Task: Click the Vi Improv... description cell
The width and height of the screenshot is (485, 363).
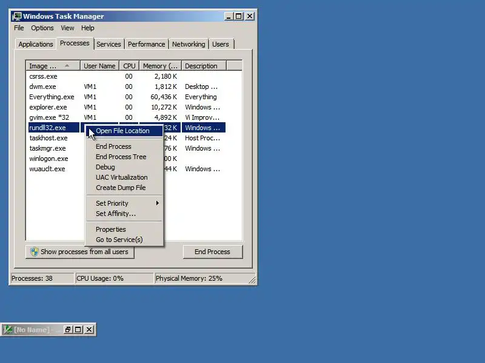Action: [202, 117]
